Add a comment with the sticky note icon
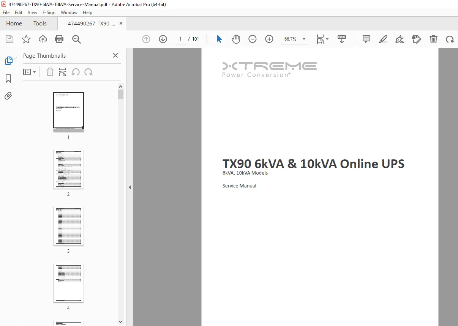Screen dimensions: 458x326 (366, 39)
